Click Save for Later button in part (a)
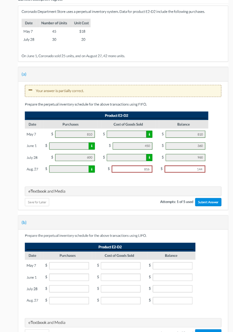 (x=37, y=202)
